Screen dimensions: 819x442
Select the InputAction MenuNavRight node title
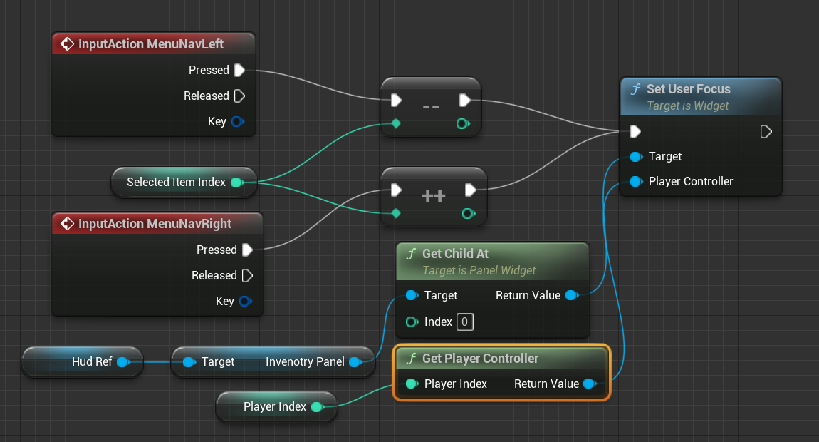pyautogui.click(x=155, y=224)
